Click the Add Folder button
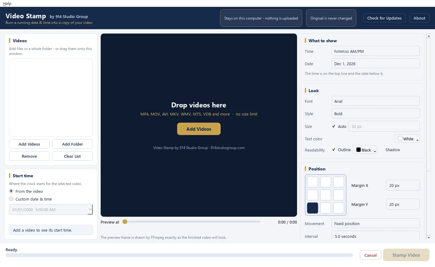The image size is (435, 267). [x=72, y=144]
